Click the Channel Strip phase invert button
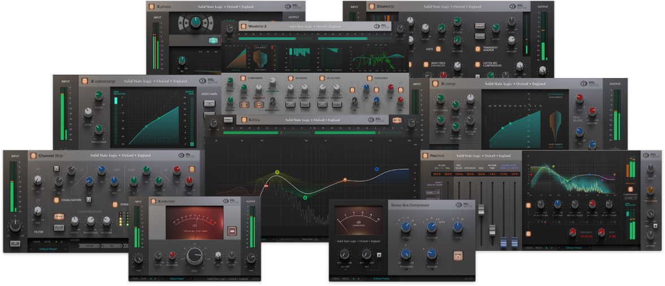Viewport: 665px width, 286px height. (15, 244)
